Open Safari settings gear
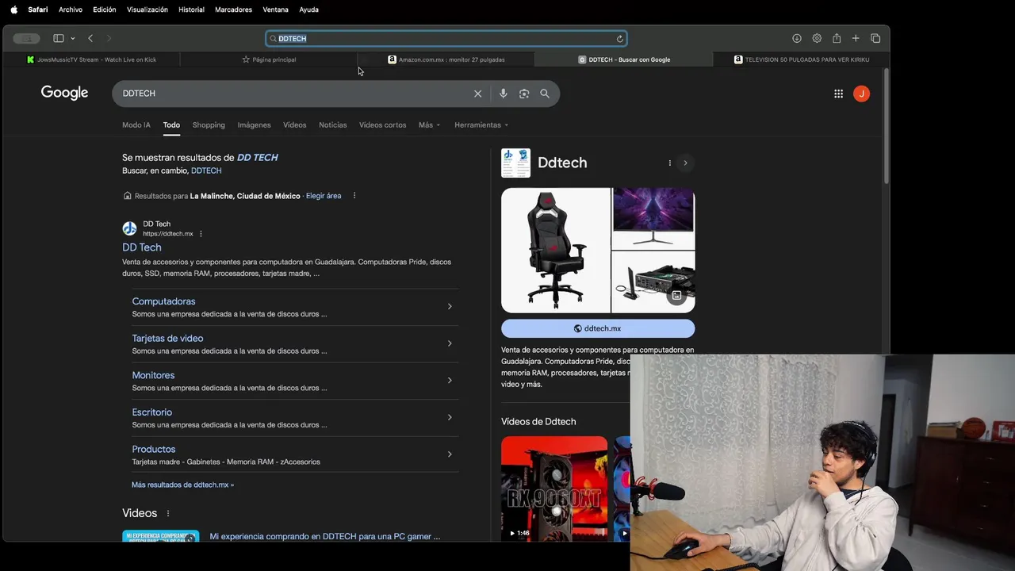Viewport: 1015px width, 571px height. pos(817,38)
